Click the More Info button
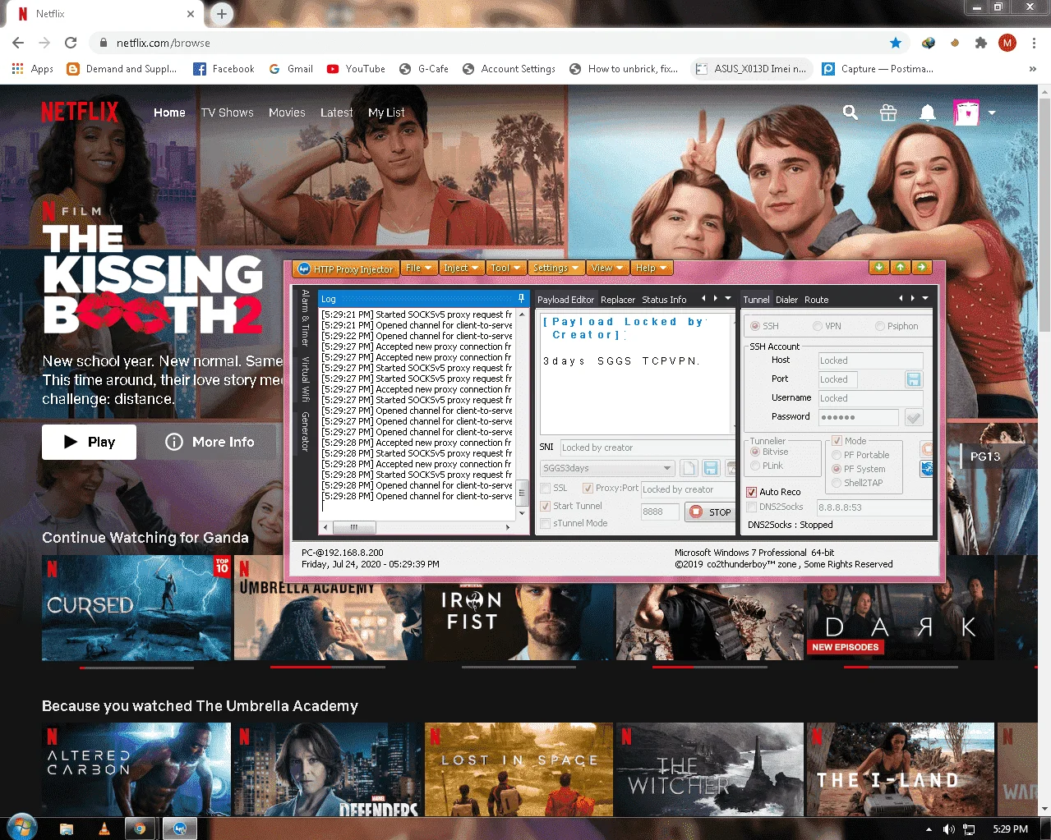This screenshot has width=1051, height=840. coord(210,442)
